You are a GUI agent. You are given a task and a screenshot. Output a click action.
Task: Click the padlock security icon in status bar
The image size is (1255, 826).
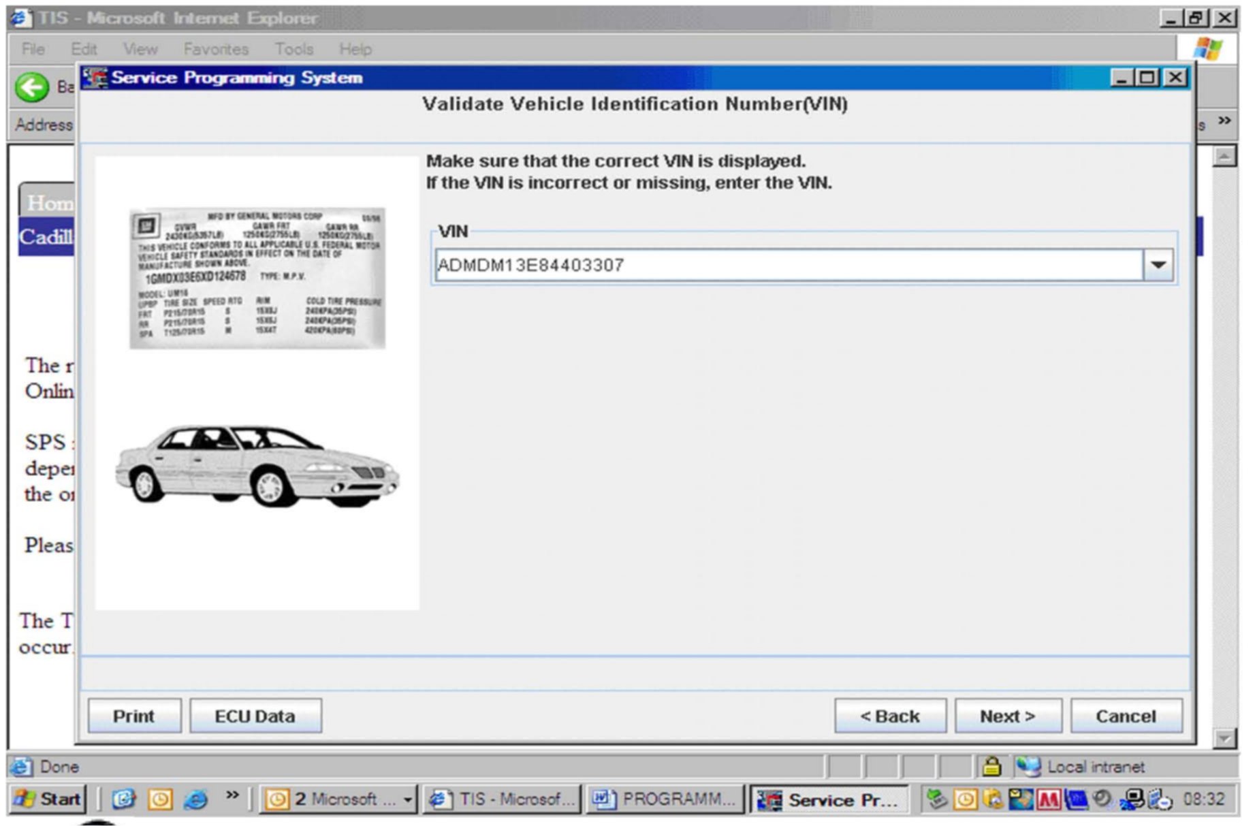991,767
